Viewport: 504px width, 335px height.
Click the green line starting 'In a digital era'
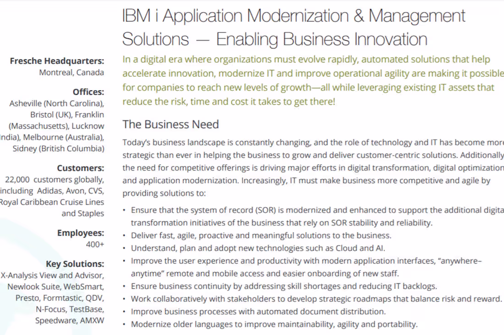[307, 59]
